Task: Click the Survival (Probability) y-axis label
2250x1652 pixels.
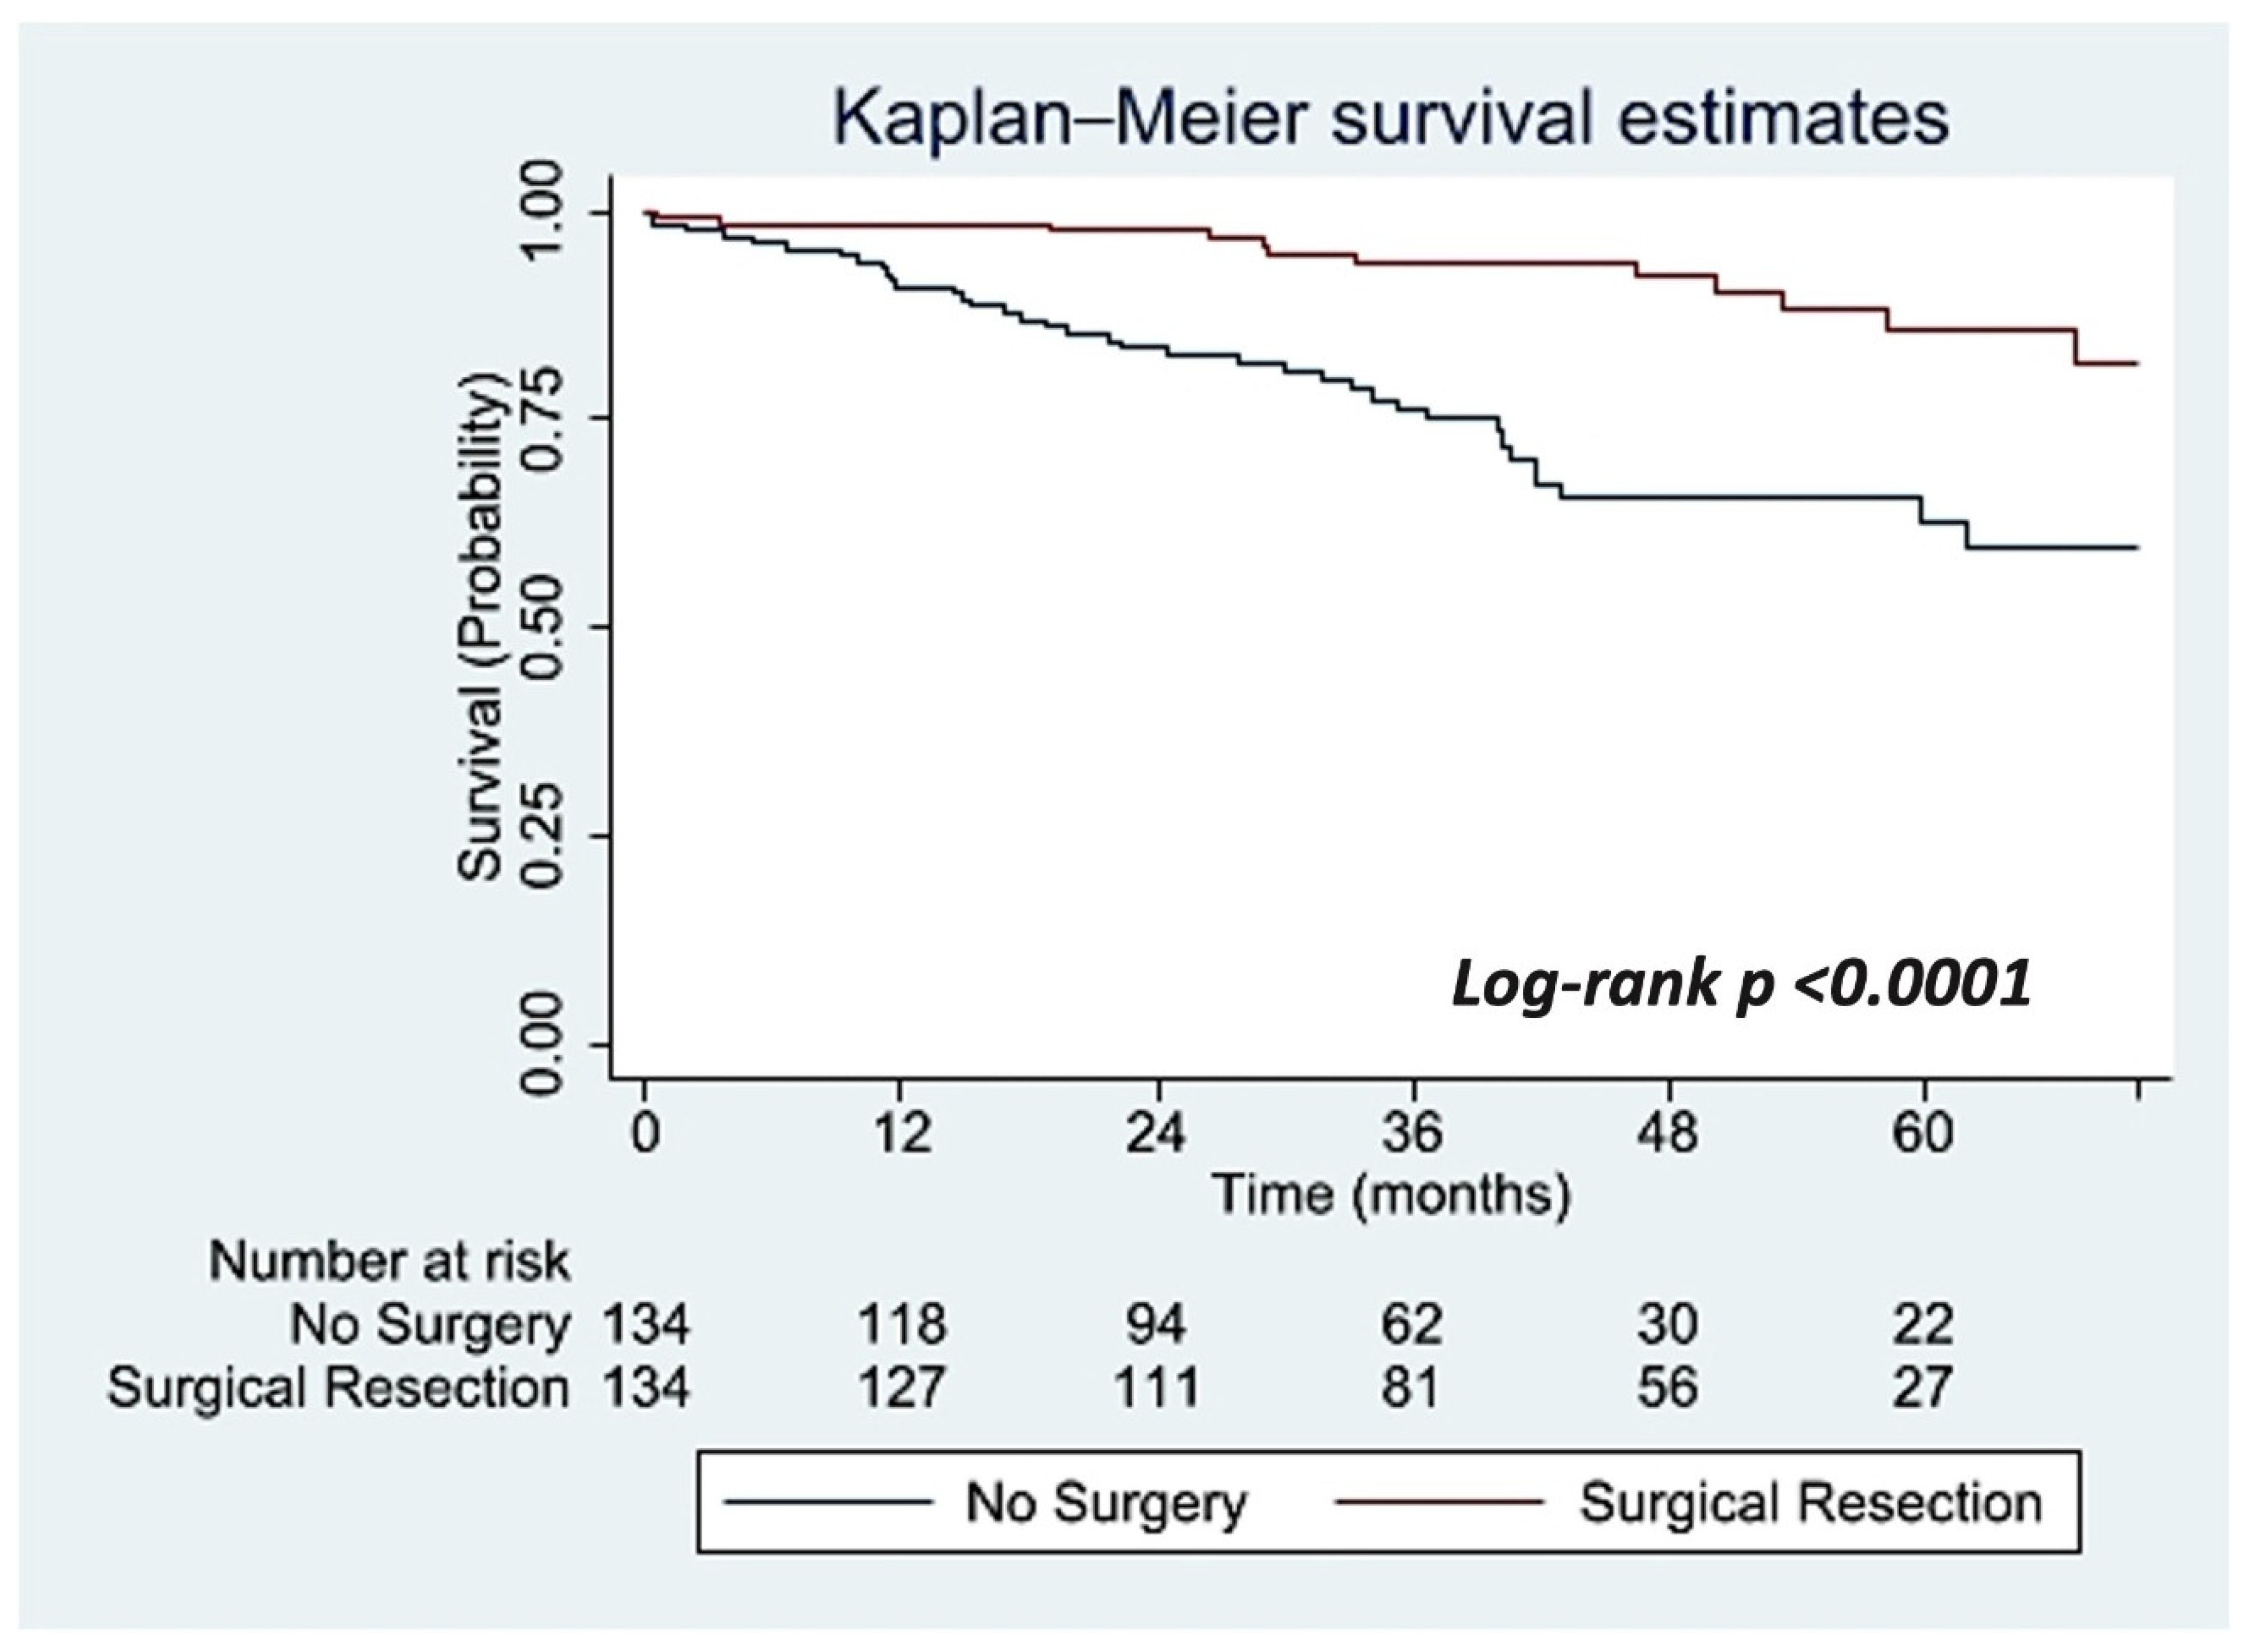Action: pyautogui.click(x=480, y=628)
